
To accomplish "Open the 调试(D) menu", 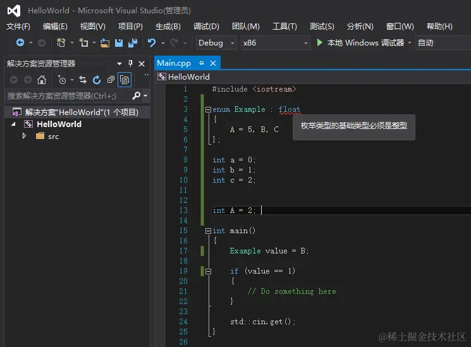I will click(x=206, y=27).
